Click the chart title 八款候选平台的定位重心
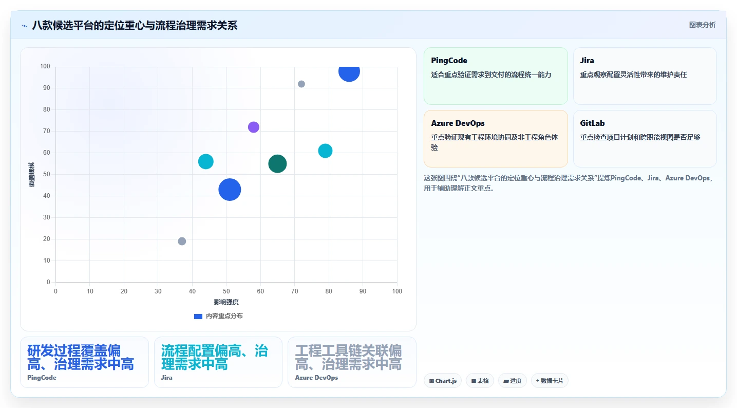 tap(135, 25)
